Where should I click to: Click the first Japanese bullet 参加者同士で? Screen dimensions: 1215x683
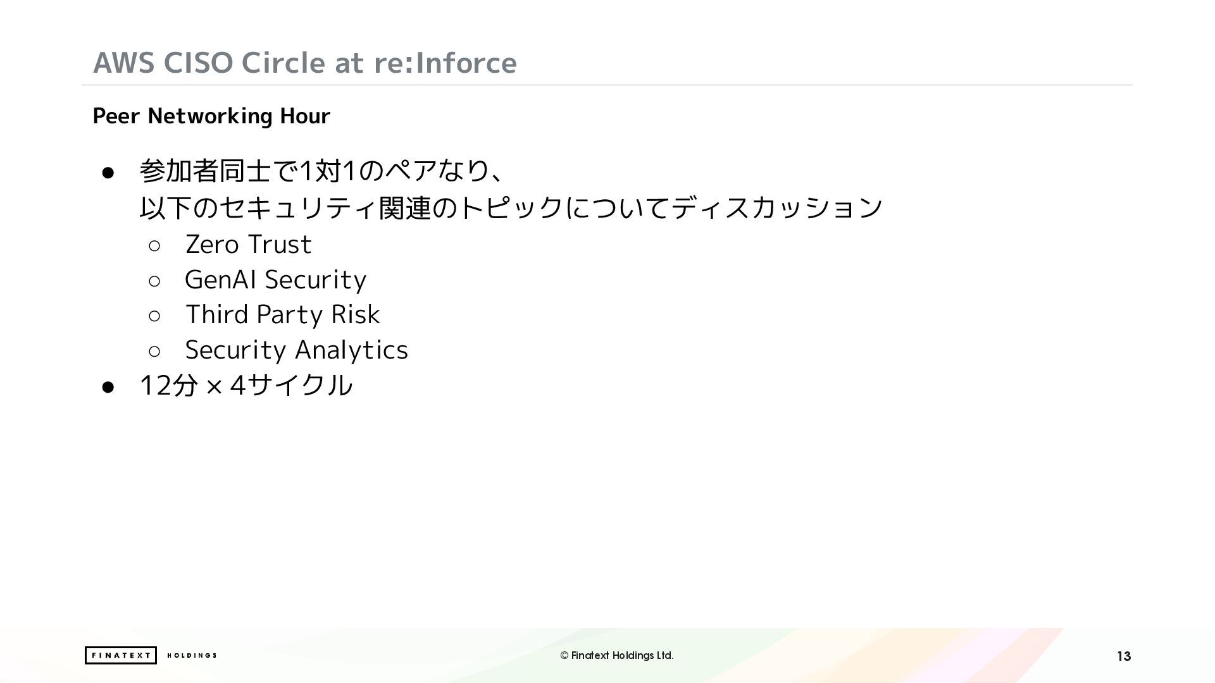coord(321,171)
